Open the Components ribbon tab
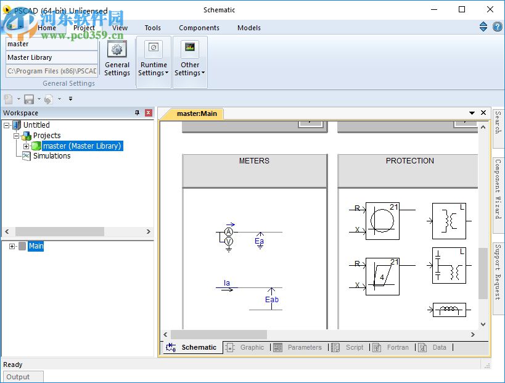Screen dimensions: 505x383 coord(199,28)
